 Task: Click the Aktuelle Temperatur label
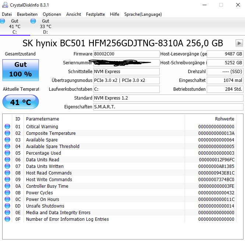[21, 89]
